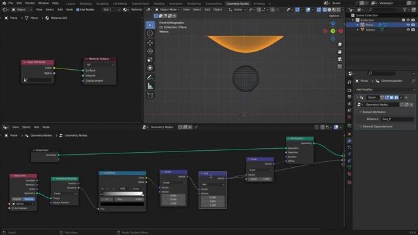Open the Add Modifier dropdown

(385, 89)
